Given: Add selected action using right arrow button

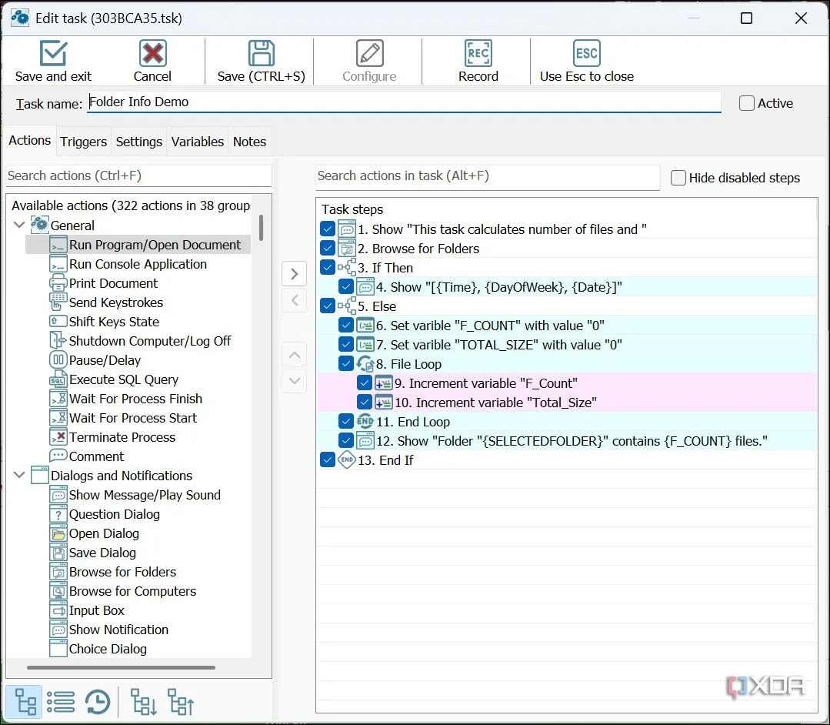Looking at the screenshot, I should [295, 274].
